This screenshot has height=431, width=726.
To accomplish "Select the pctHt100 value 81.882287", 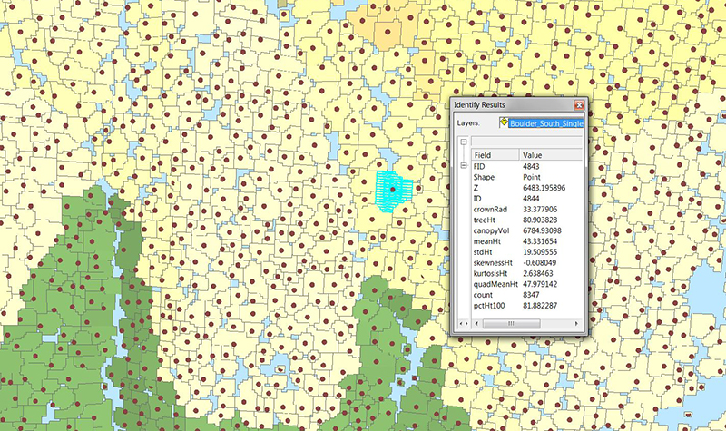I will pos(540,306).
